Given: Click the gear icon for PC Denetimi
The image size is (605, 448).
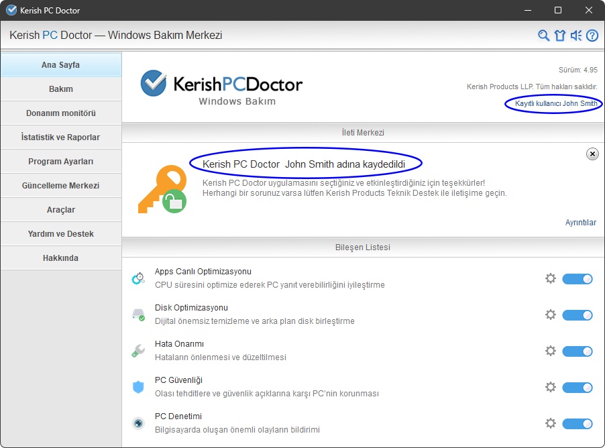Looking at the screenshot, I should point(551,423).
